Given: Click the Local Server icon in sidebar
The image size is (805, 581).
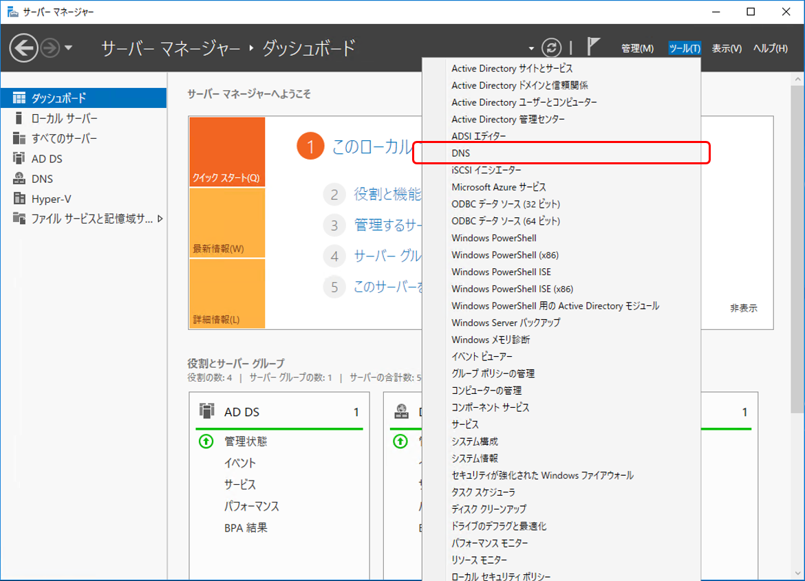Looking at the screenshot, I should point(19,118).
